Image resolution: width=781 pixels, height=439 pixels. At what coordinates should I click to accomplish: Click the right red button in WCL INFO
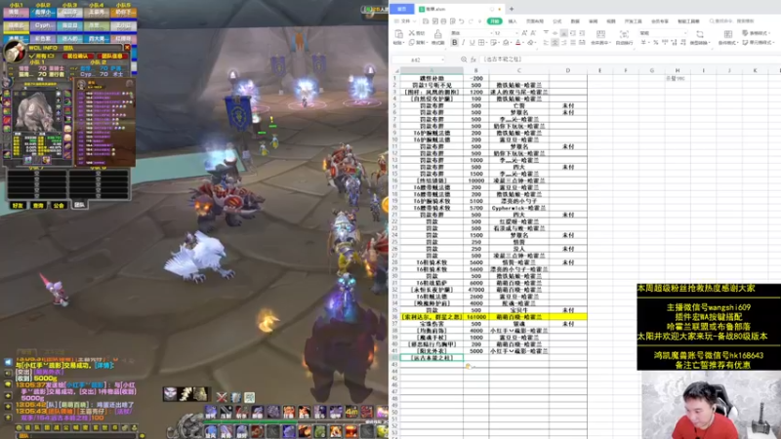click(x=111, y=57)
